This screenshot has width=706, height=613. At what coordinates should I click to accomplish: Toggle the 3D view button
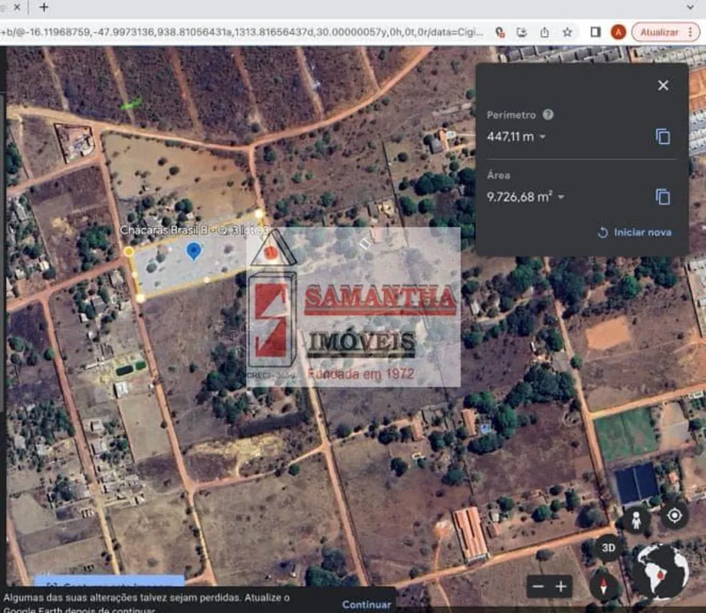[x=609, y=548]
